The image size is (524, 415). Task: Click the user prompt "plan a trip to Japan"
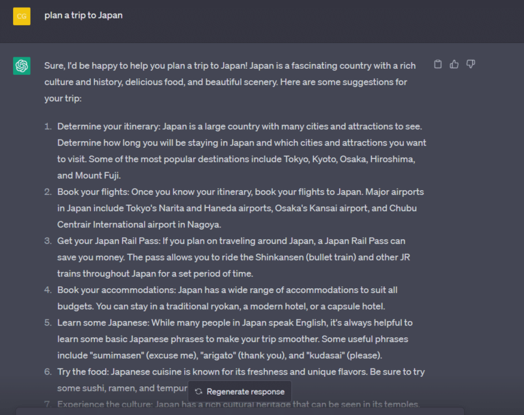tap(83, 16)
